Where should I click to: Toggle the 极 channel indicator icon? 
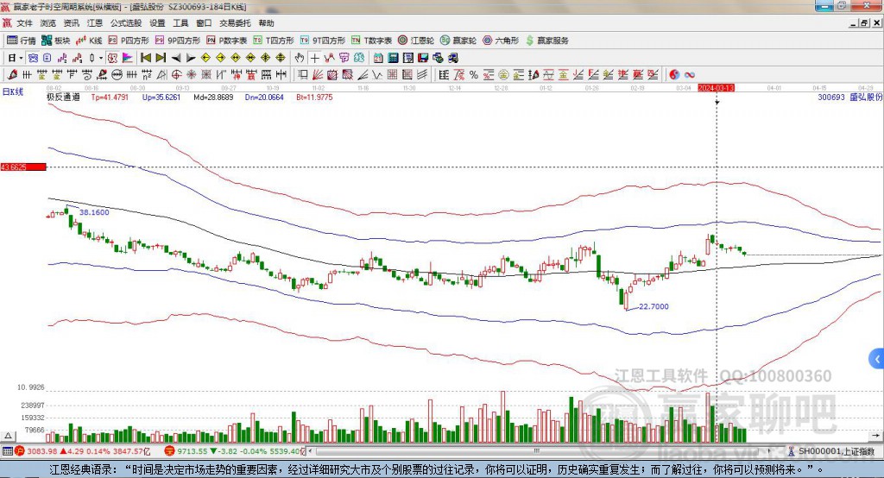[x=112, y=58]
